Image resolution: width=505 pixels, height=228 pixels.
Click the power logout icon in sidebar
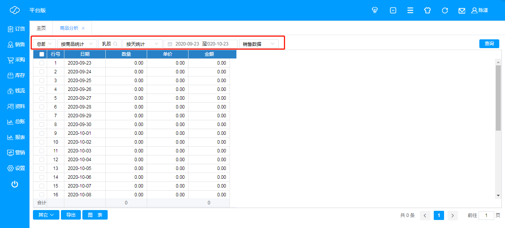tap(15, 184)
